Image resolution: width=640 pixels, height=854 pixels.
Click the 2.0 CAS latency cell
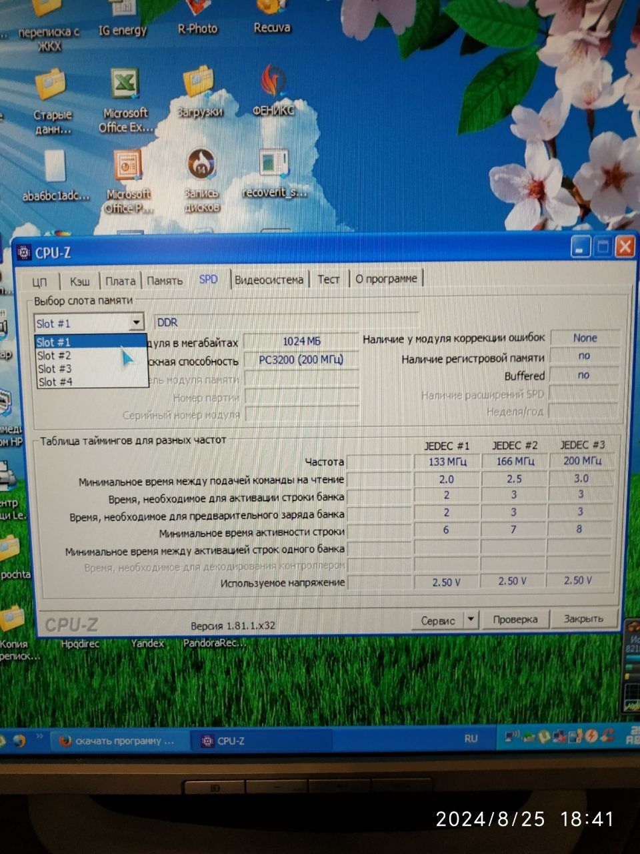tap(447, 479)
